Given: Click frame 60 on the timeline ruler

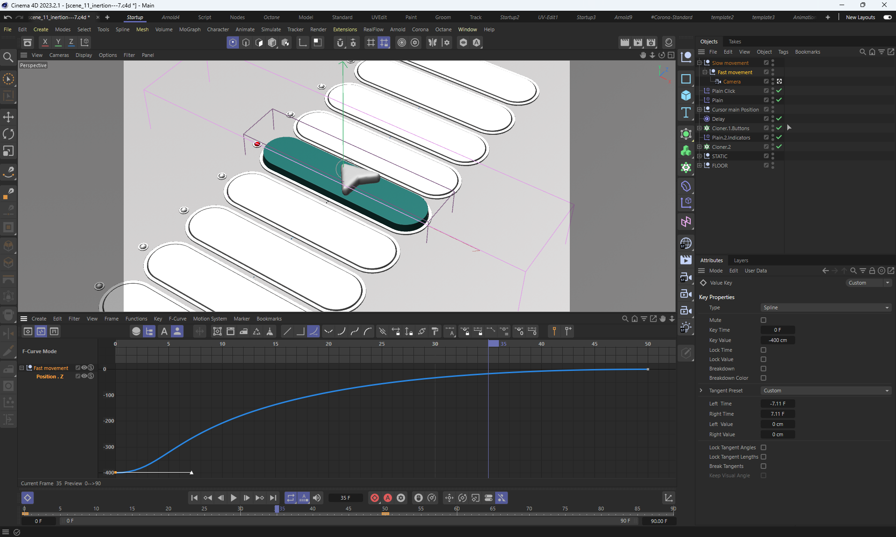Looking at the screenshot, I should pos(457,509).
